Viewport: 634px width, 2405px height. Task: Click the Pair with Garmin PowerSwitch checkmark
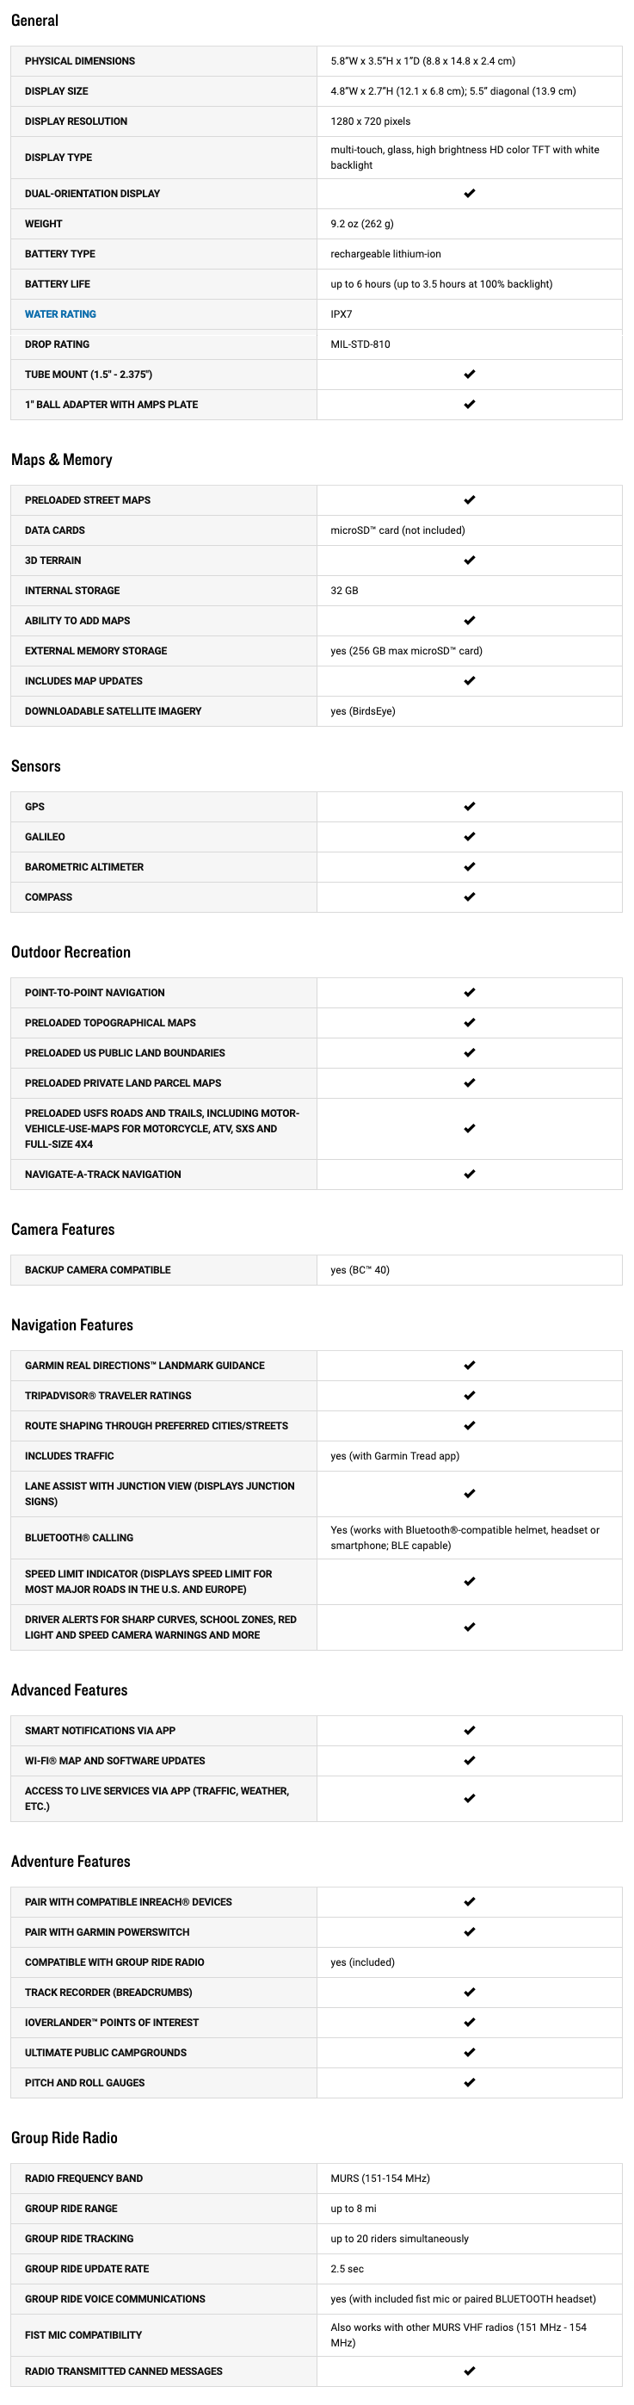coord(469,1931)
